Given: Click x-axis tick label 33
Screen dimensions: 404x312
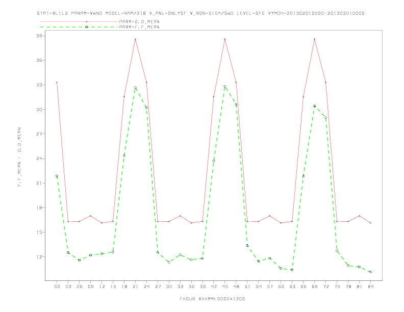Looking at the screenshot, I should click(x=180, y=287).
